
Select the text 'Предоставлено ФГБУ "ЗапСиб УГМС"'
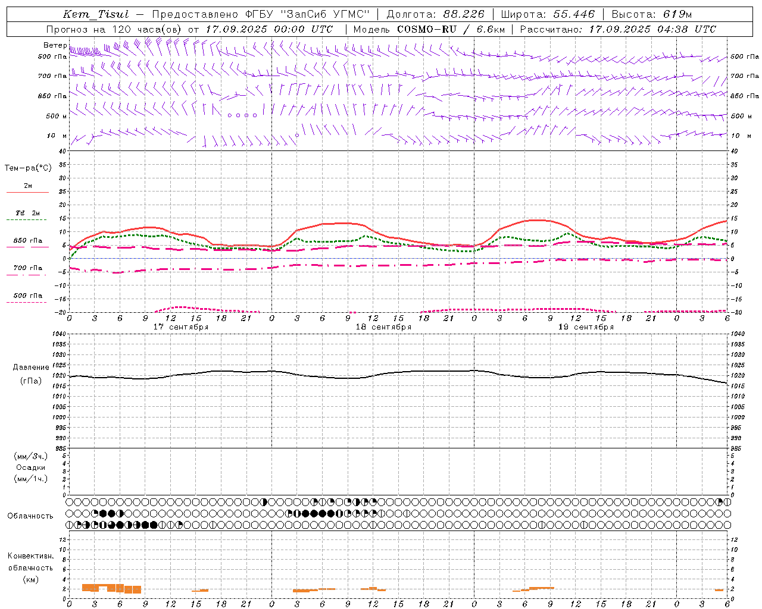click(261, 14)
